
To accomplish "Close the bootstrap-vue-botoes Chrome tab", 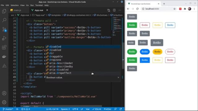I will 158,4.
